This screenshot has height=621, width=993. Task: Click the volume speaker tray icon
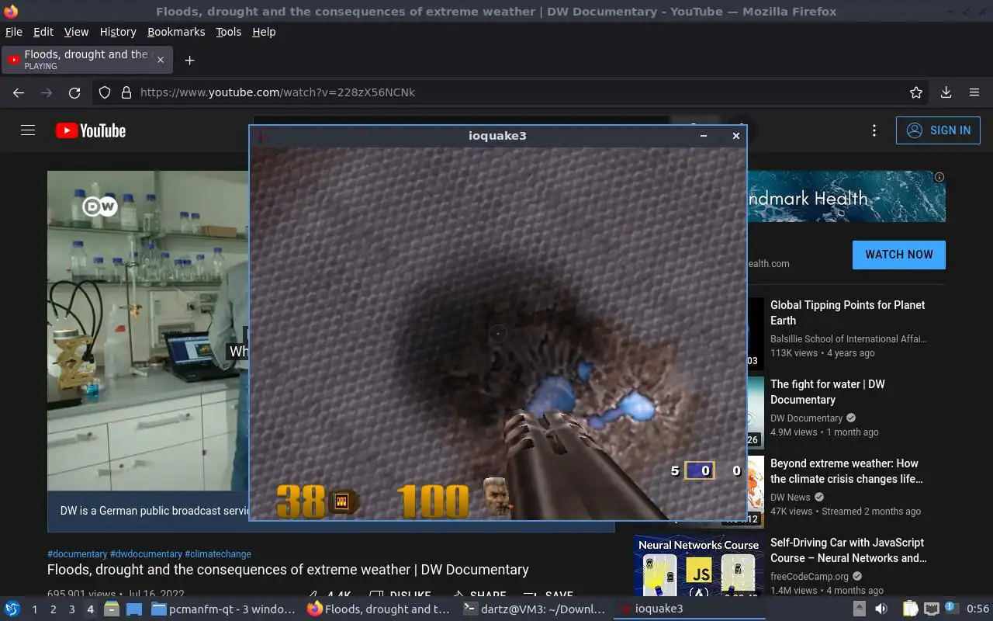click(x=881, y=609)
